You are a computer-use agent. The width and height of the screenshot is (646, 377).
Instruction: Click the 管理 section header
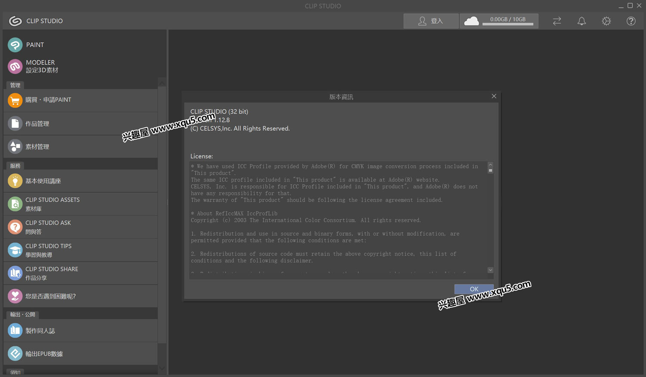[15, 85]
